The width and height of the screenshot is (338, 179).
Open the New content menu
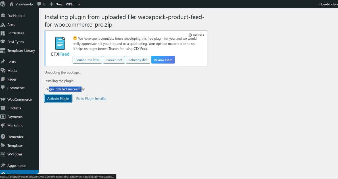(56, 4)
